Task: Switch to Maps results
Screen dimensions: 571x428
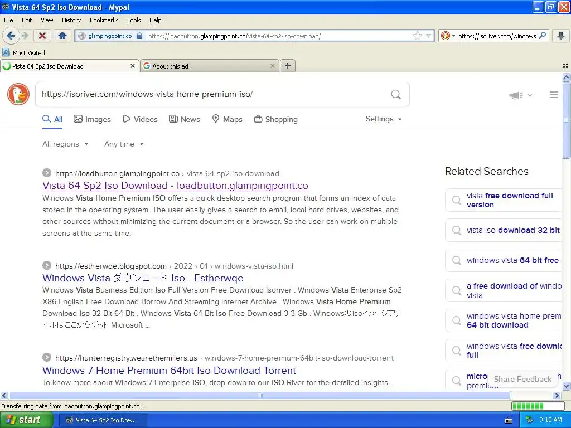Action: click(228, 119)
